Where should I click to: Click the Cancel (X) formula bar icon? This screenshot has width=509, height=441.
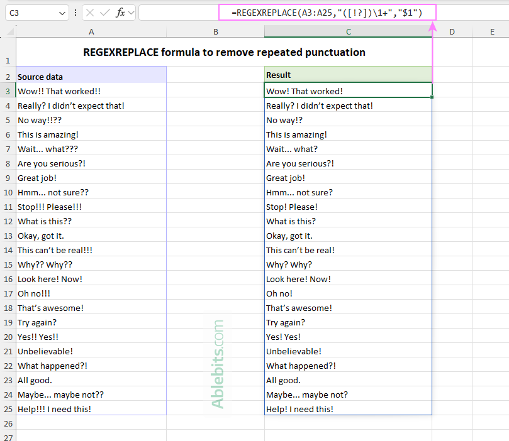click(x=90, y=13)
